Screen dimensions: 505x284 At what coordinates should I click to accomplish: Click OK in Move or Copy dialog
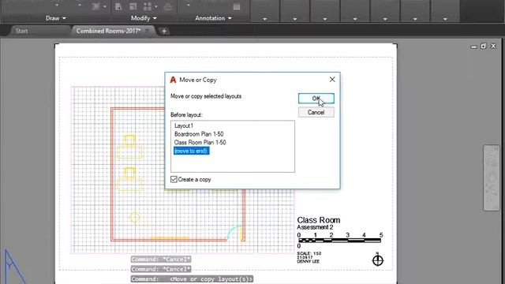click(316, 98)
